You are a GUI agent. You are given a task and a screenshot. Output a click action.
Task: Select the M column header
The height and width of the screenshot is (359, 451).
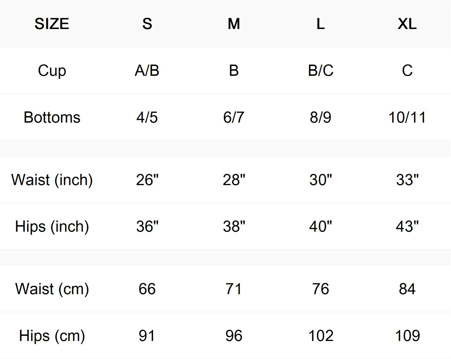(x=234, y=24)
